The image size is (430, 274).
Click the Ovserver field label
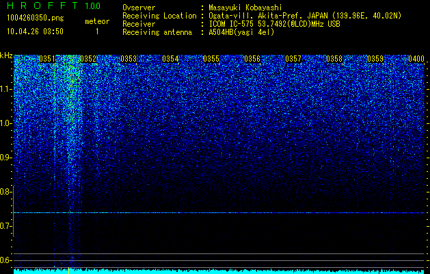139,8
